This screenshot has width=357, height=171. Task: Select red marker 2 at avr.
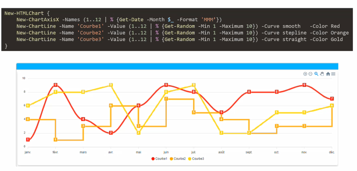click(x=111, y=133)
